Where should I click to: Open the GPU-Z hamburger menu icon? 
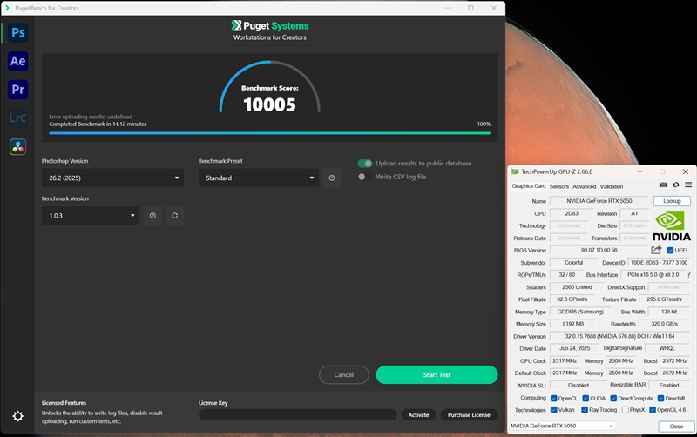tap(688, 185)
